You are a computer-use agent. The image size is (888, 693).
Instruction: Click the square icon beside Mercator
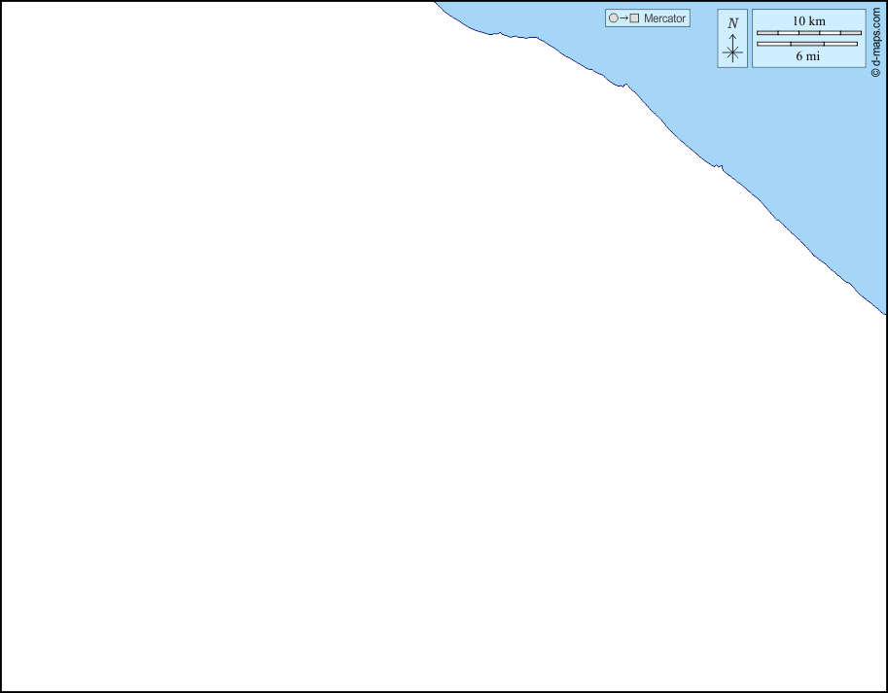pos(634,18)
